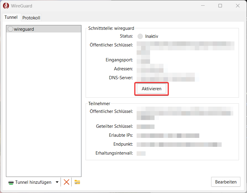Maximize the WireGuard window
Screen dimensions: 247x193
tap(220, 6)
